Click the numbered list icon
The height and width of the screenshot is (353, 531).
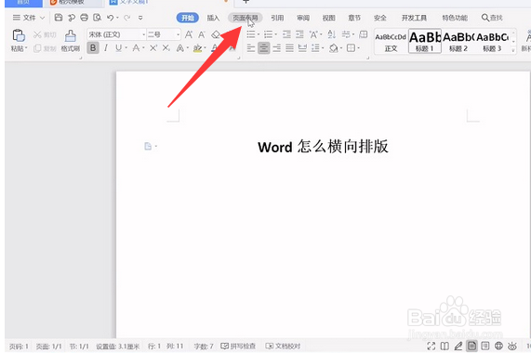268,34
